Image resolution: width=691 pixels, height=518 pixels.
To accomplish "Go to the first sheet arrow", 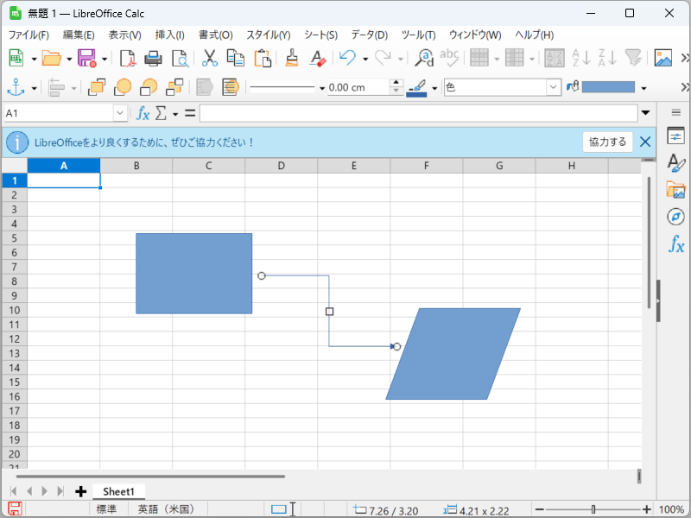I will pyautogui.click(x=13, y=491).
